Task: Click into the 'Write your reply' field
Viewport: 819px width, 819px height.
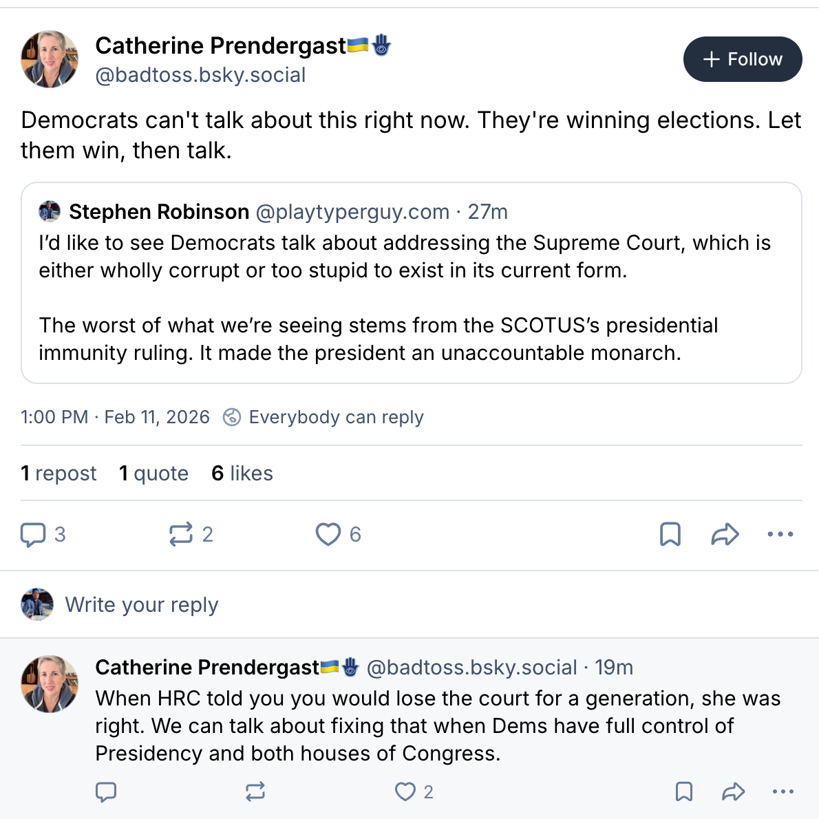Action: click(142, 605)
